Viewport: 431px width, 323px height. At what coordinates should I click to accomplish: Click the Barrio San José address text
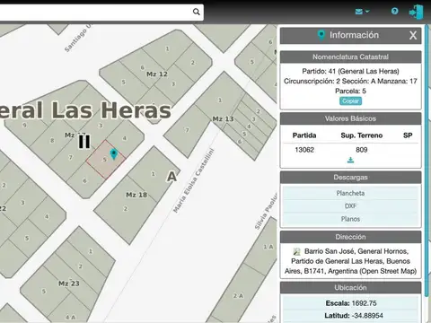[350, 261]
